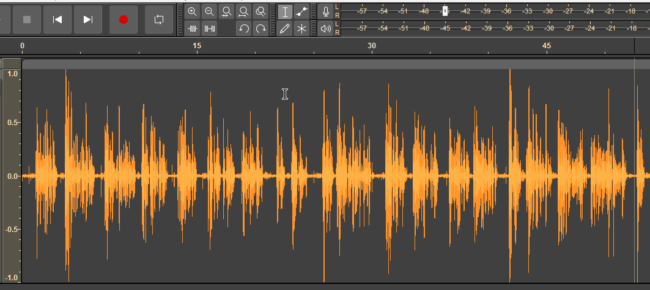
Task: Click the 0.0 mark on vertical scale
Action: [x=13, y=176]
